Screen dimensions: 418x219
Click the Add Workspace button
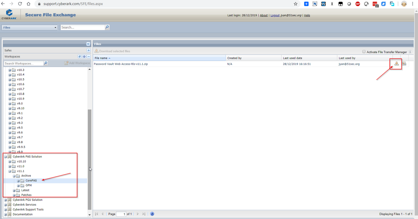click(x=77, y=63)
